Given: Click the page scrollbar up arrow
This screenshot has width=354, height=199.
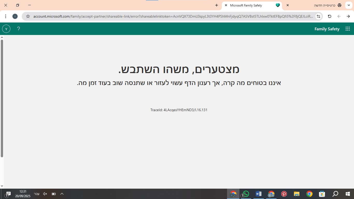Looking at the screenshot, I should 2,37.
